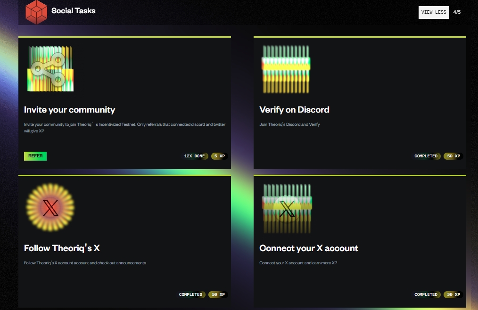This screenshot has width=478, height=310.
Task: Click Completed badge on Connect your X account
Action: tap(426, 294)
